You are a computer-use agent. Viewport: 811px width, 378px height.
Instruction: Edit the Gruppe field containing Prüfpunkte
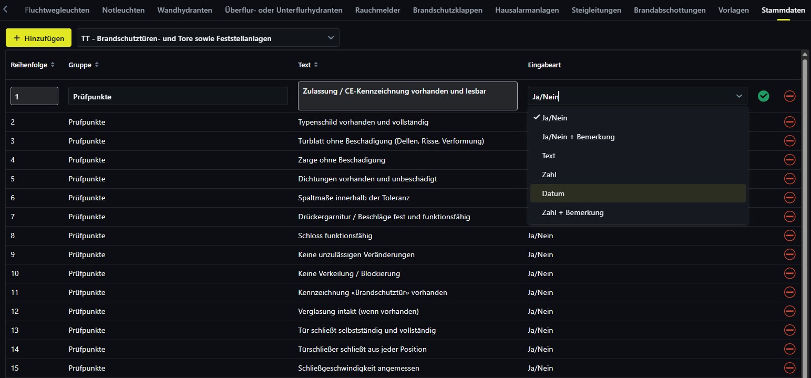coord(178,96)
